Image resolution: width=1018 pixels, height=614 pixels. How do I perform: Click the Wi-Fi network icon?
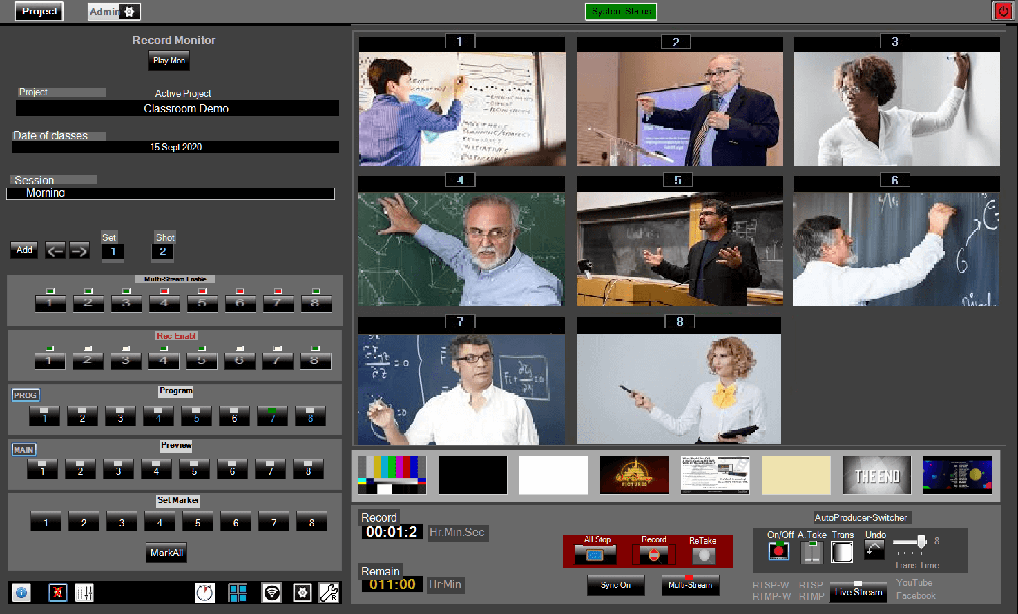[272, 593]
